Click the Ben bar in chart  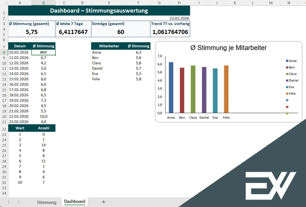[x=182, y=90]
